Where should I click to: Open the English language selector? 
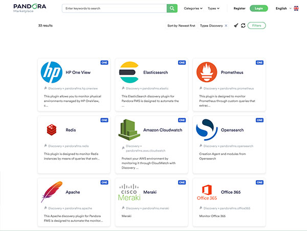click(x=283, y=8)
